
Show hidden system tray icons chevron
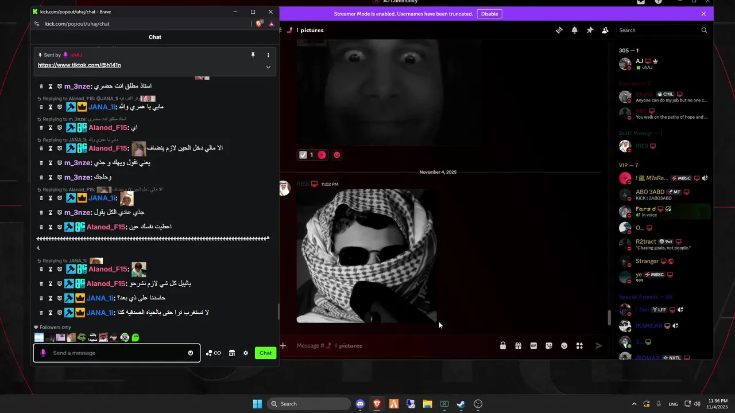coord(634,404)
